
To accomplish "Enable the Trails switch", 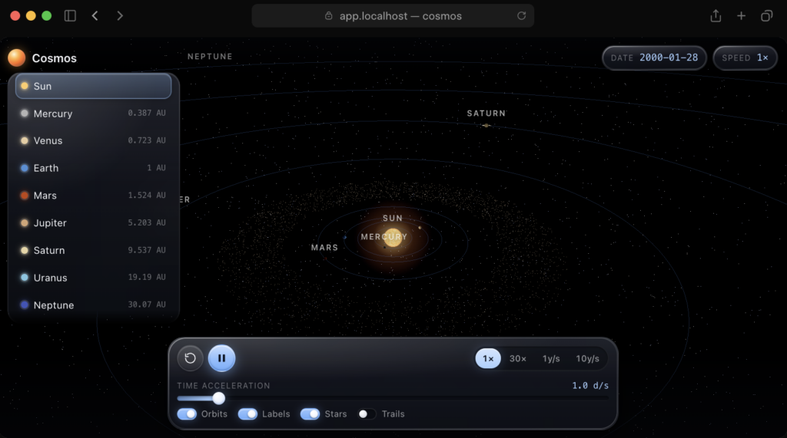I will click(367, 414).
